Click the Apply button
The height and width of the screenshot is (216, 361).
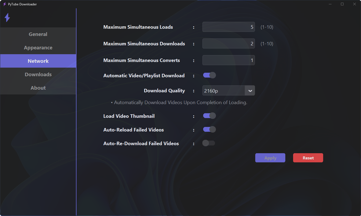coord(270,158)
